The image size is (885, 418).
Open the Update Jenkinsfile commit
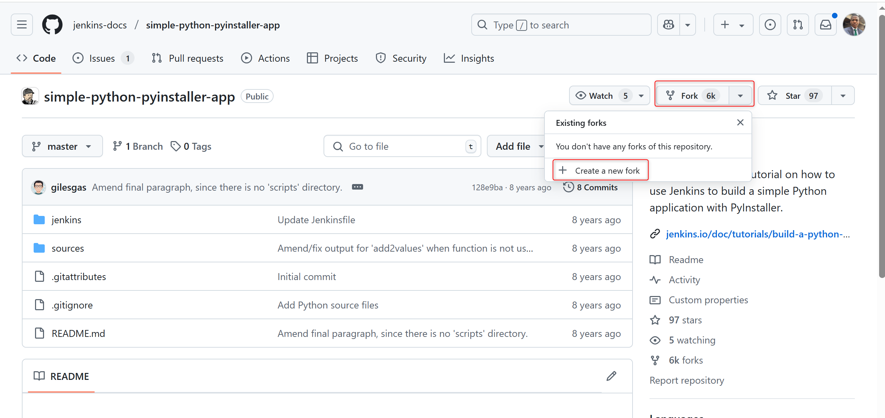[x=316, y=220]
